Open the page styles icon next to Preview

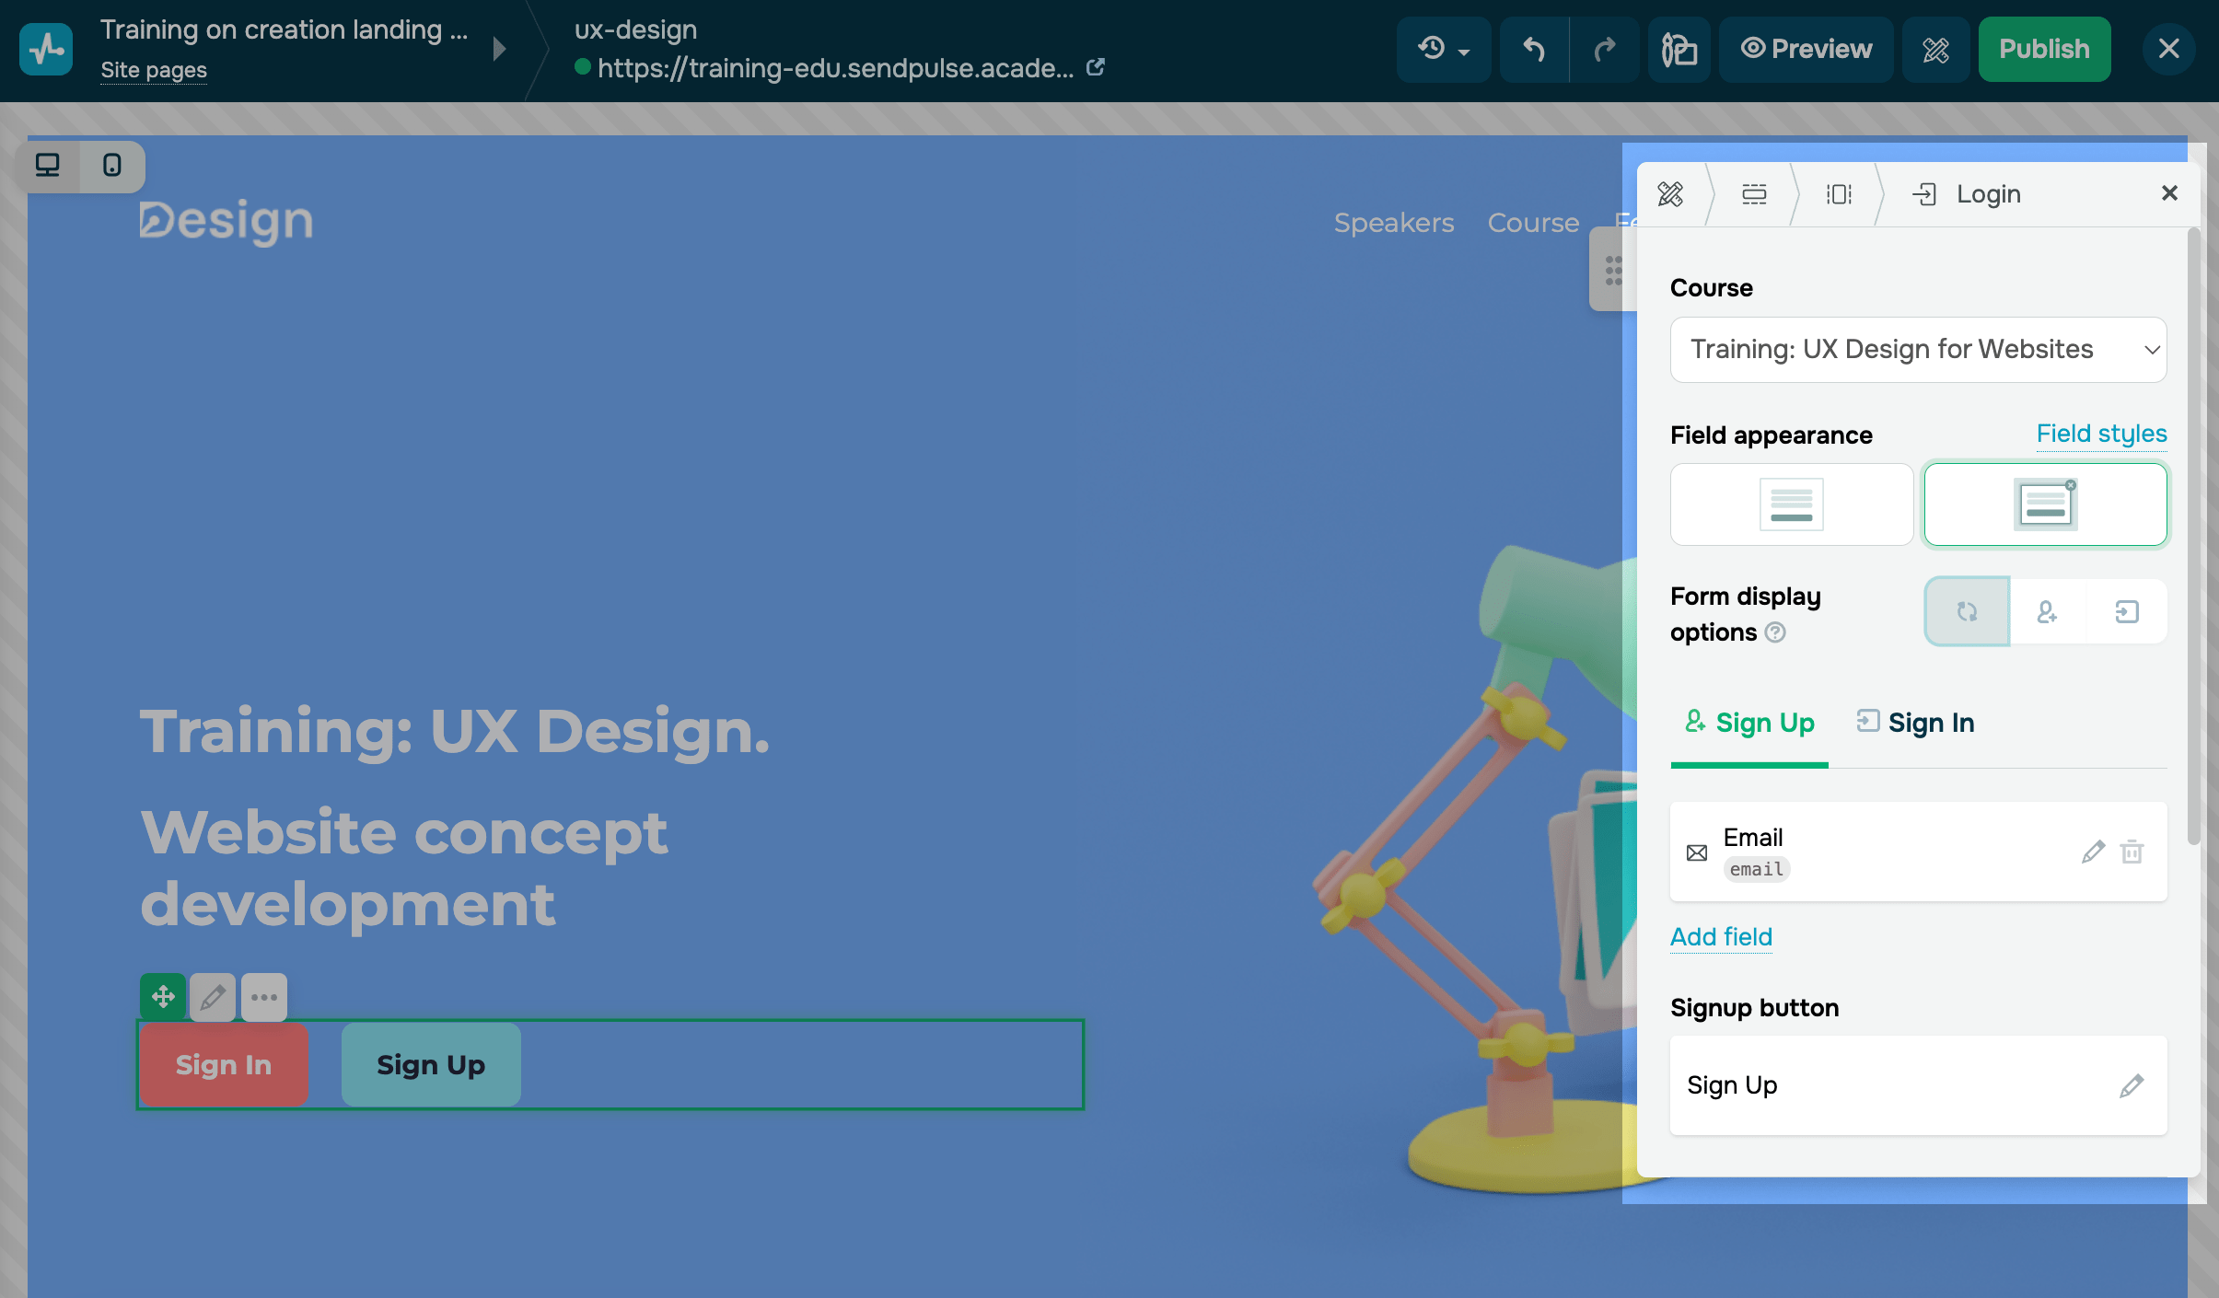pyautogui.click(x=1935, y=50)
